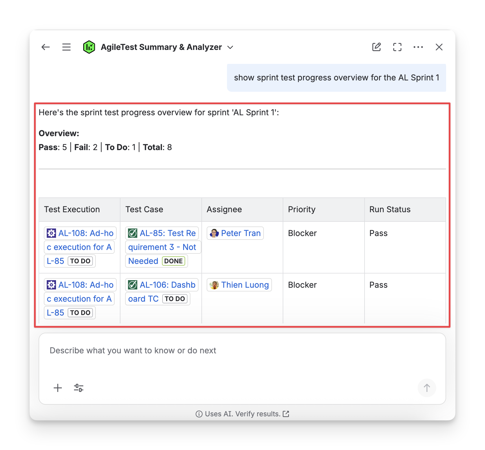Open Peter Tran's profile link
The height and width of the screenshot is (450, 485).
tap(240, 233)
